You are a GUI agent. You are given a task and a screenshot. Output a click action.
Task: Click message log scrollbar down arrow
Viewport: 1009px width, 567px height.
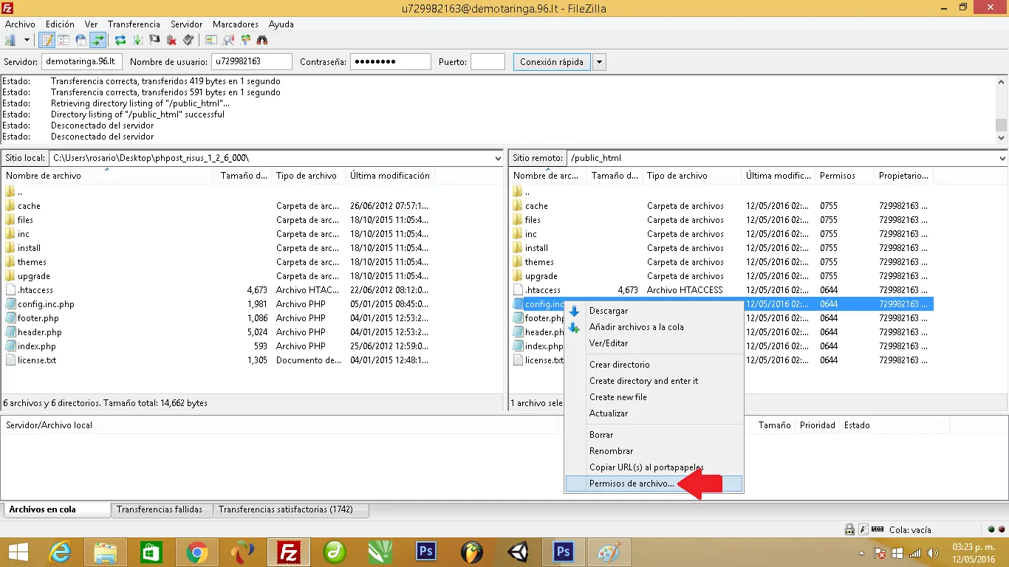pos(1002,137)
